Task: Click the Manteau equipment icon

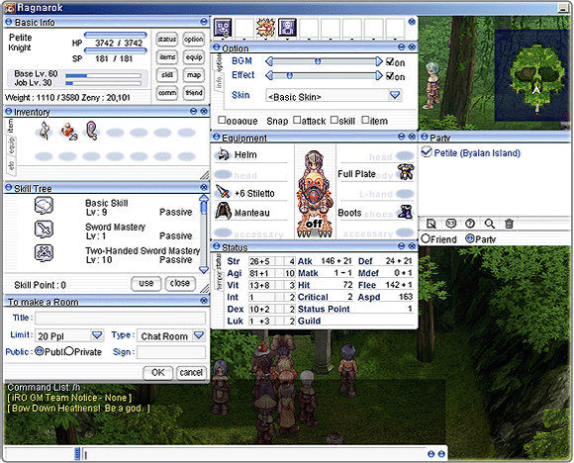Action: [x=223, y=211]
